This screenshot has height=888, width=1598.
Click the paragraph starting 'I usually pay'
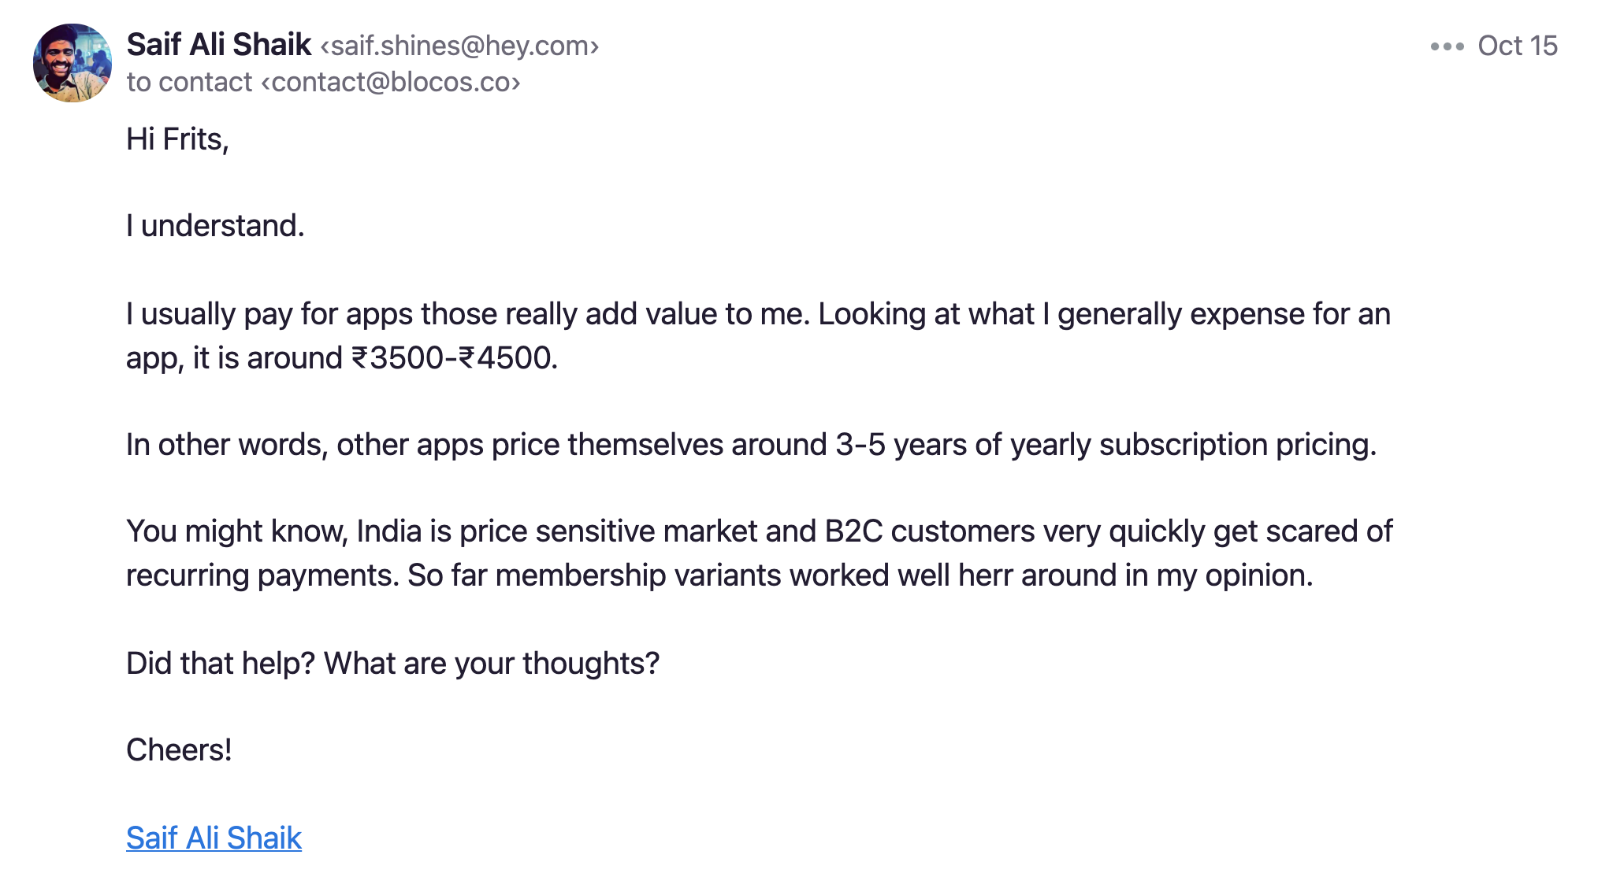pyautogui.click(x=759, y=336)
